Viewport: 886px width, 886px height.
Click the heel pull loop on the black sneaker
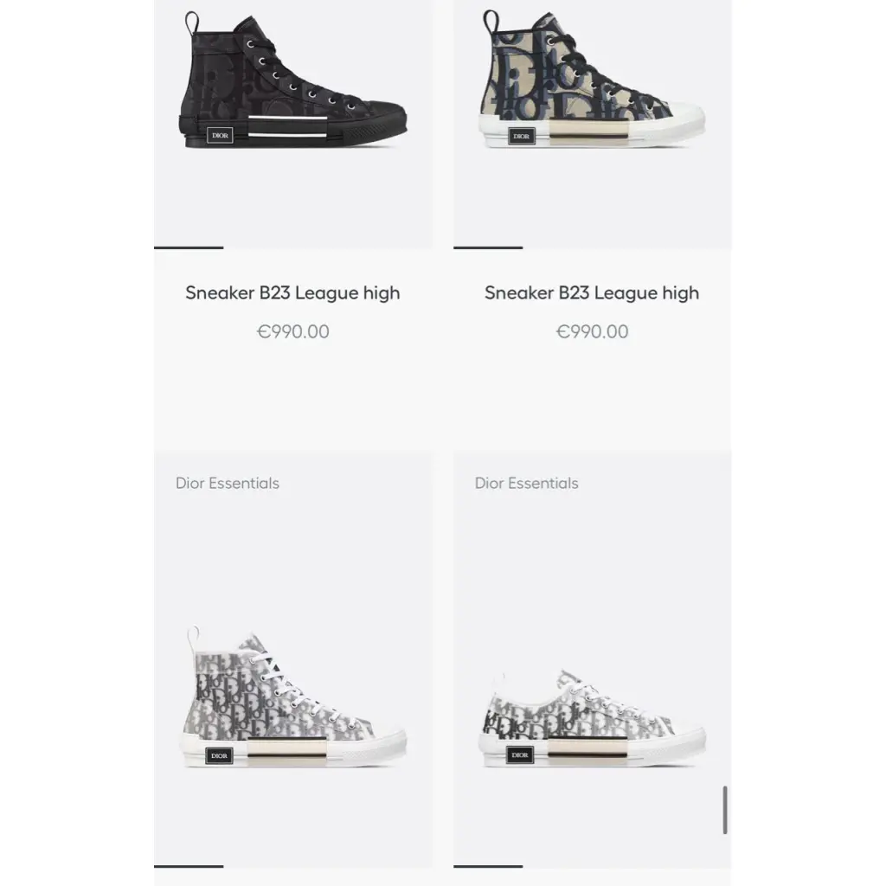[x=191, y=23]
